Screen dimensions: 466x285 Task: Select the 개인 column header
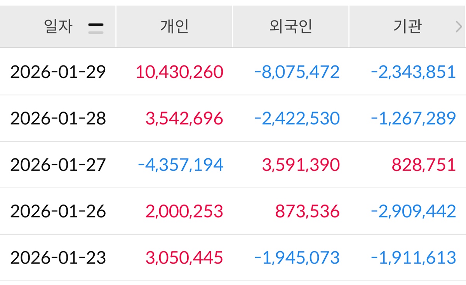coord(174,27)
